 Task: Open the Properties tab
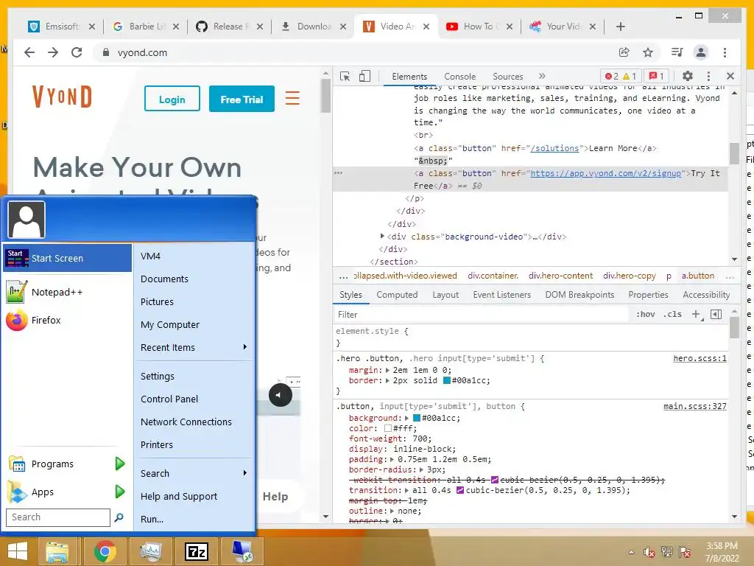click(648, 295)
